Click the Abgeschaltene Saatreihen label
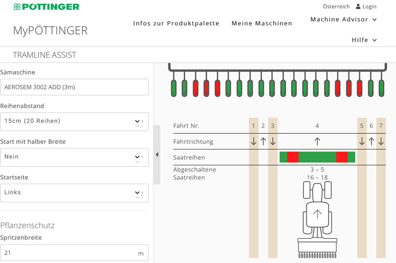 [x=195, y=173]
